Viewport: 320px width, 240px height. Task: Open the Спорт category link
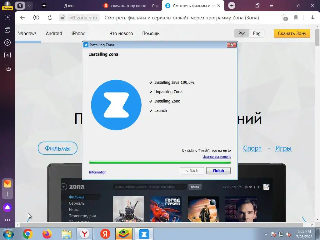[252, 148]
